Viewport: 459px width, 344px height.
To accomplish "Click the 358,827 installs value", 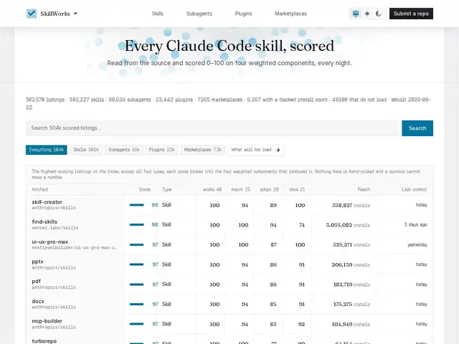I will pos(351,206).
